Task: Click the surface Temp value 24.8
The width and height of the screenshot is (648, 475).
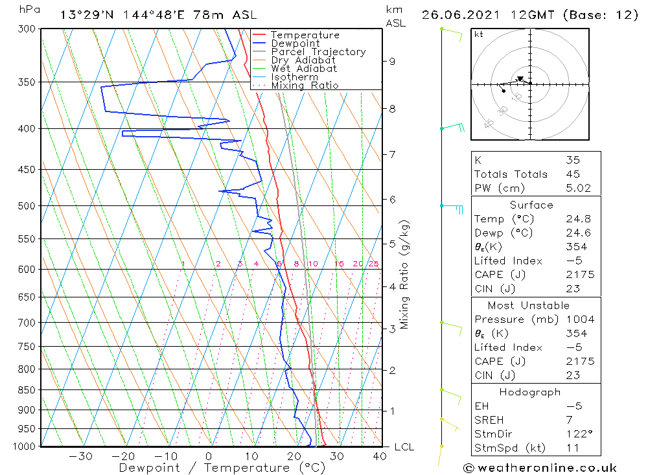Action: click(578, 218)
